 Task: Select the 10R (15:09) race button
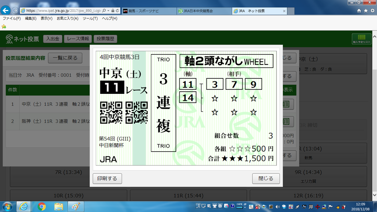click(68, 196)
